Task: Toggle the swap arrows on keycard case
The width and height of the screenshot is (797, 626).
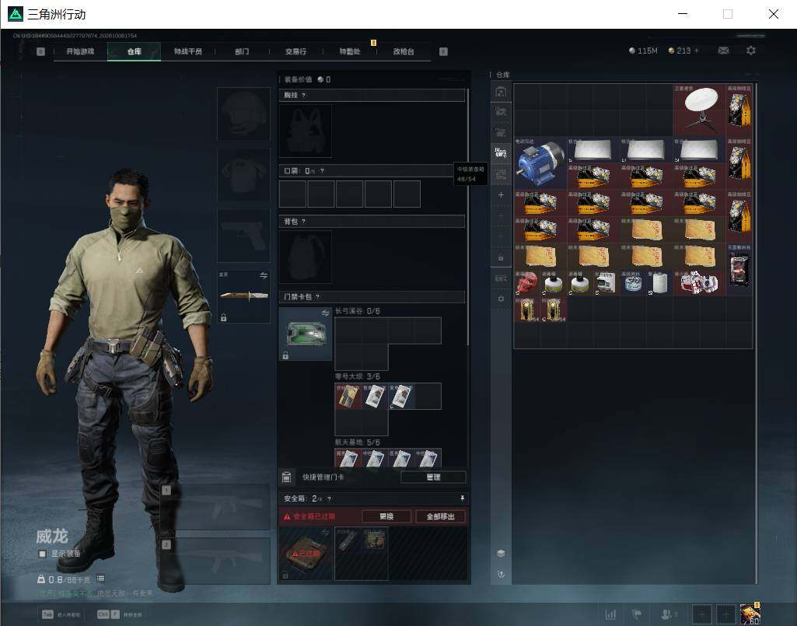Action: [x=325, y=313]
